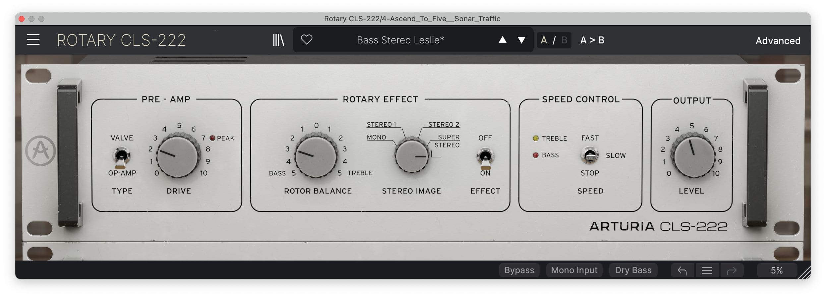This screenshot has width=826, height=297.
Task: Click the Bypass button
Action: [519, 270]
